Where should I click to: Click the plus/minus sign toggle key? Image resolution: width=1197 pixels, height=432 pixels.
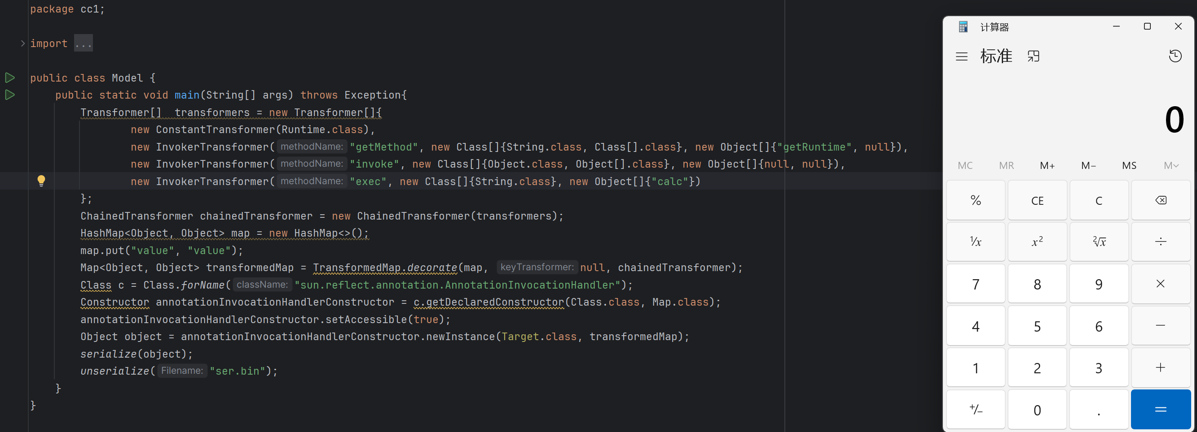[x=975, y=409]
